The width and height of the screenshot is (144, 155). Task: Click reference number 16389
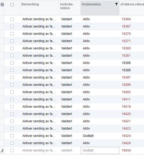click(126, 70)
